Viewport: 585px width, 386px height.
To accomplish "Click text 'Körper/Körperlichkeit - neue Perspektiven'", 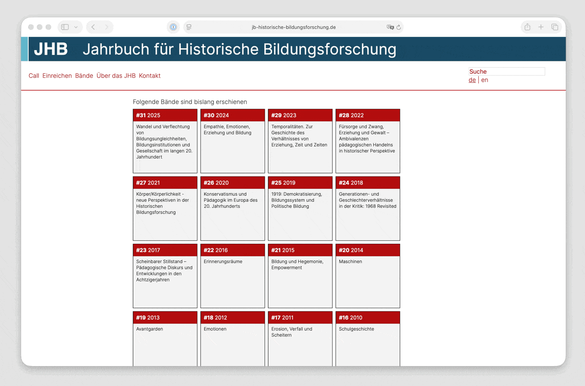I will pyautogui.click(x=162, y=197).
